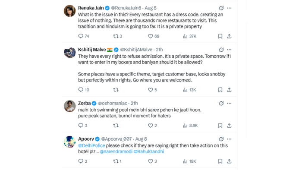
Task: View analytics of Kshitij Malve's 13K views
Action: click(x=189, y=90)
